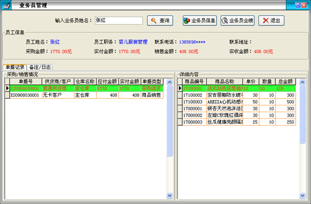Image resolution: width=311 pixels, height=204 pixels.
Task: Click row indicator arrow of order list
Action: pos(7,88)
